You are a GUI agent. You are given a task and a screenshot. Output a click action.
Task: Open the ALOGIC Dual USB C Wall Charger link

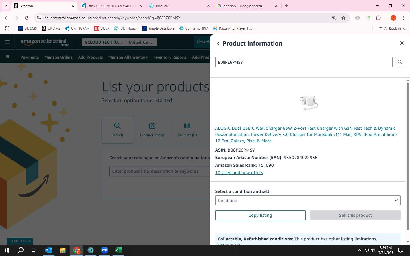[306, 135]
